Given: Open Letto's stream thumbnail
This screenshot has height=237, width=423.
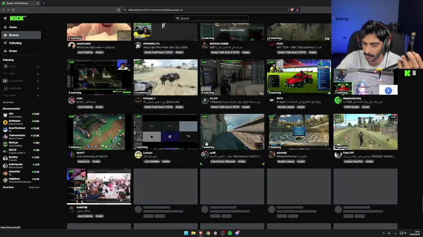Looking at the screenshot, I should pyautogui.click(x=99, y=77).
